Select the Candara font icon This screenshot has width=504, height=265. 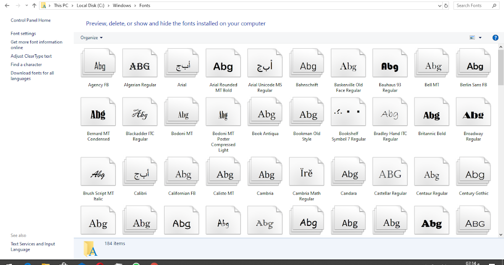(349, 172)
